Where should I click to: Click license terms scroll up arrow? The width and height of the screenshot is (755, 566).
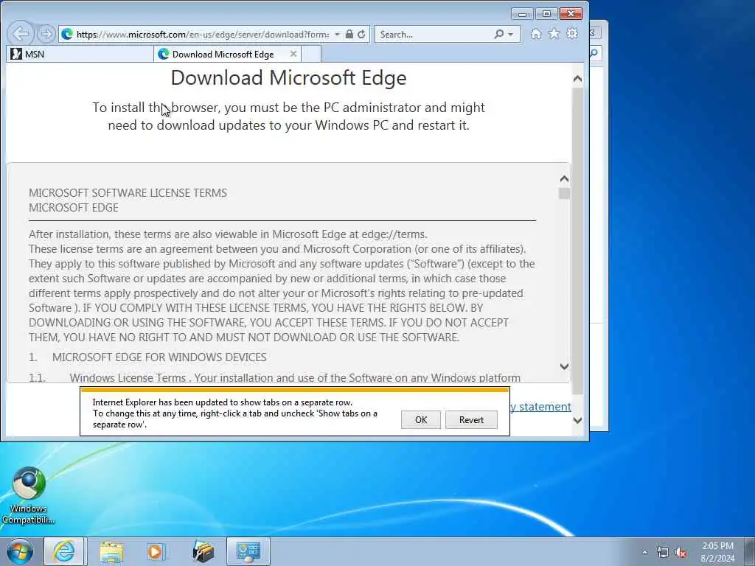click(564, 179)
